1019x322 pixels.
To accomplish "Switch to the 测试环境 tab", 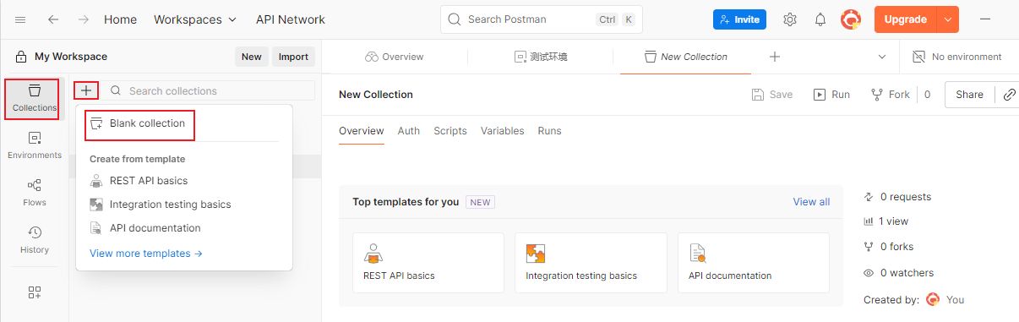I will click(542, 57).
